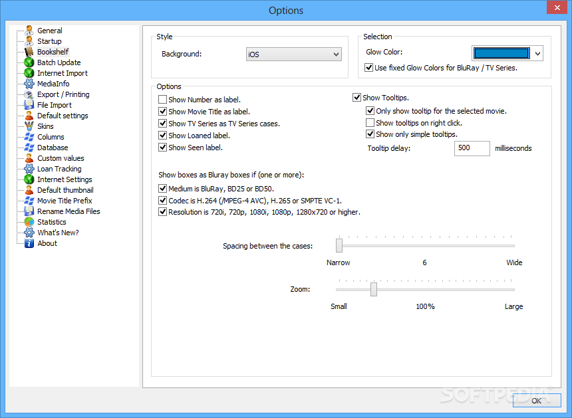
Task: Select Rename Media Files page
Action: [69, 211]
